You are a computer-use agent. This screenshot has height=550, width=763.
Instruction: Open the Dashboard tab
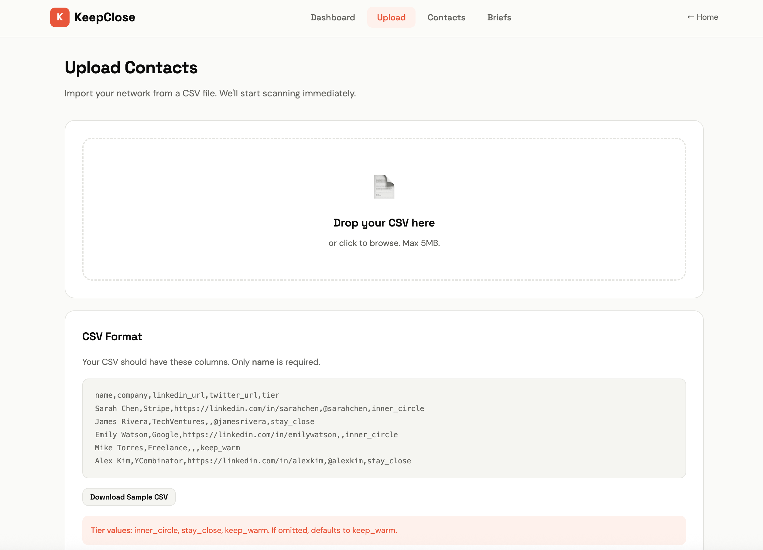[x=332, y=18]
